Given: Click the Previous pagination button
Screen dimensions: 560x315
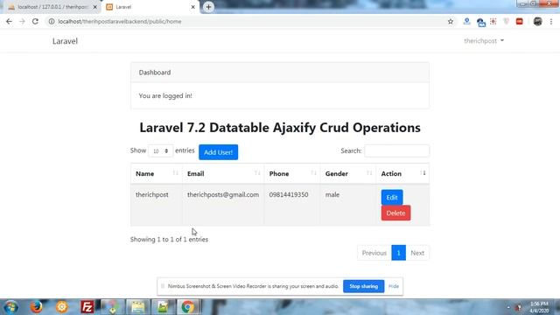Looking at the screenshot, I should click(374, 253).
